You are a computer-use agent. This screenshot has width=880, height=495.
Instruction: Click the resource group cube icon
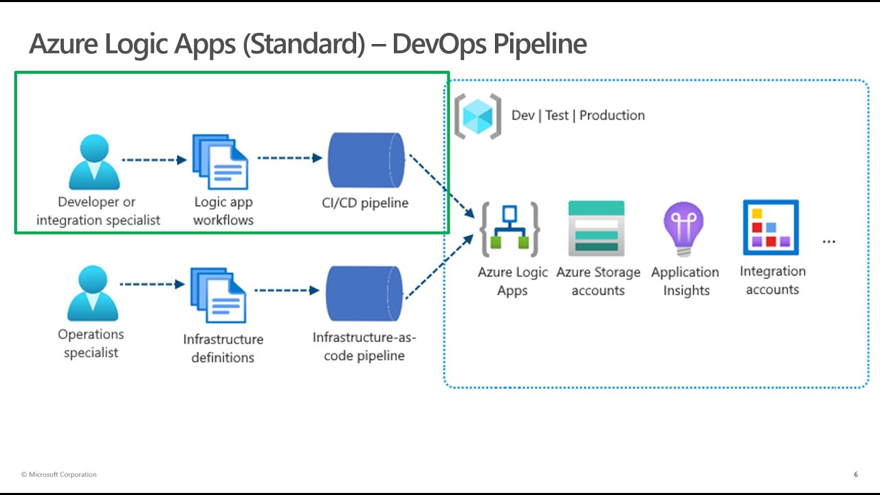[478, 115]
